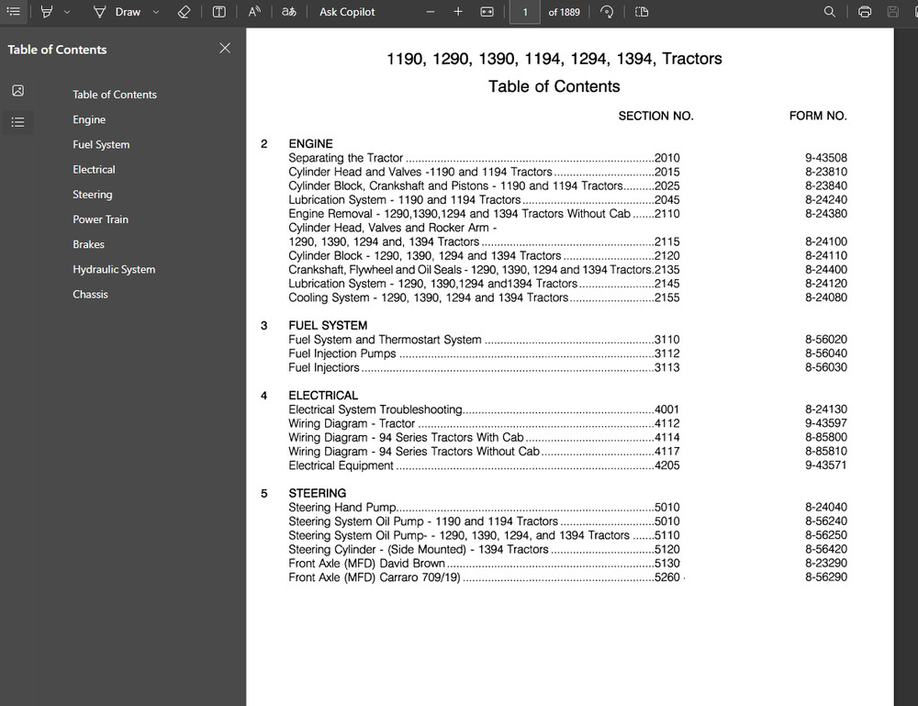This screenshot has width=918, height=706.
Task: Open the Translate icon
Action: click(x=289, y=12)
